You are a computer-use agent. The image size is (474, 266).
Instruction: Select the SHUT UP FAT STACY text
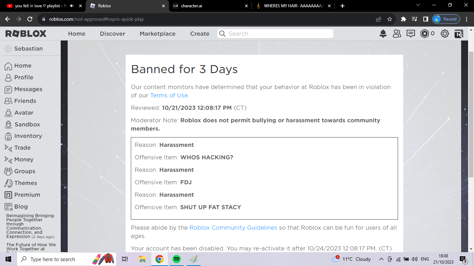(x=211, y=207)
